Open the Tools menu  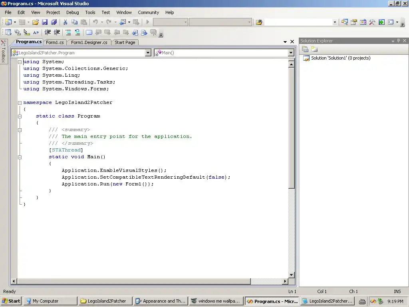point(90,12)
